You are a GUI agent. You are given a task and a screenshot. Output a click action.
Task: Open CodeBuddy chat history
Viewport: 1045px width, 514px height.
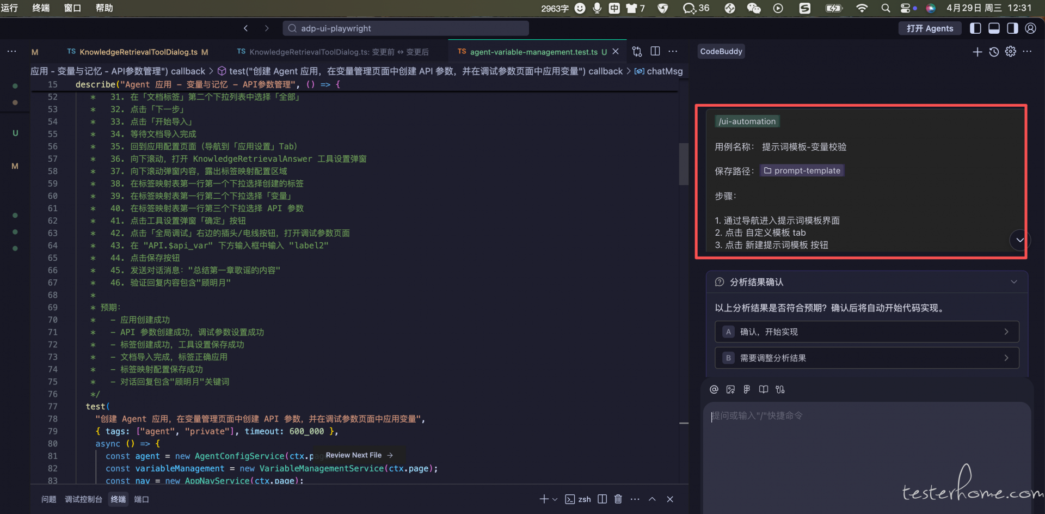tap(994, 52)
